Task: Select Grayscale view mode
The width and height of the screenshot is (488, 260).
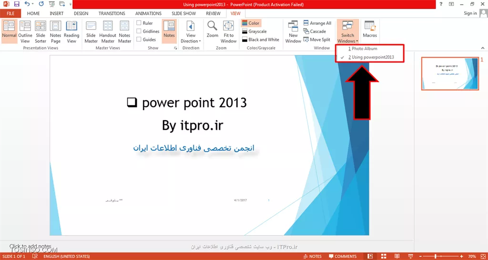Action: pos(254,31)
